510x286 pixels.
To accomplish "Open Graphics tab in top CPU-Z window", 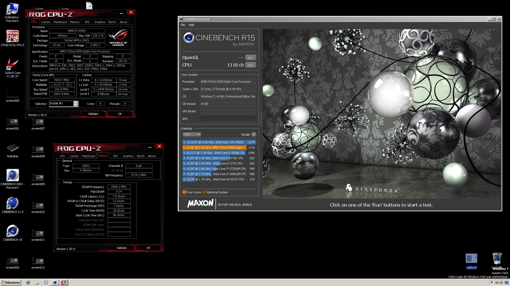I will click(x=100, y=22).
